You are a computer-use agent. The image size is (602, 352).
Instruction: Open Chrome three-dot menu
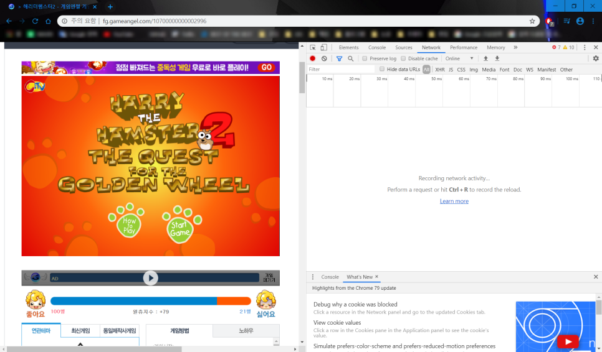tap(593, 21)
